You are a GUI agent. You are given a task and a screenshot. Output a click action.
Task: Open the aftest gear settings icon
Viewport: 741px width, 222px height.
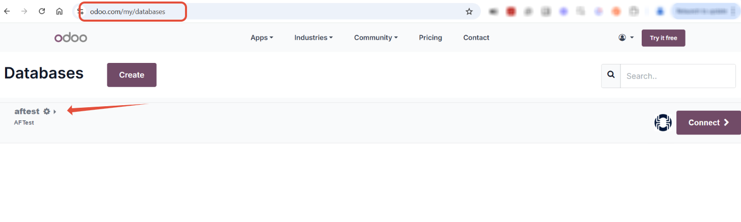tap(47, 111)
